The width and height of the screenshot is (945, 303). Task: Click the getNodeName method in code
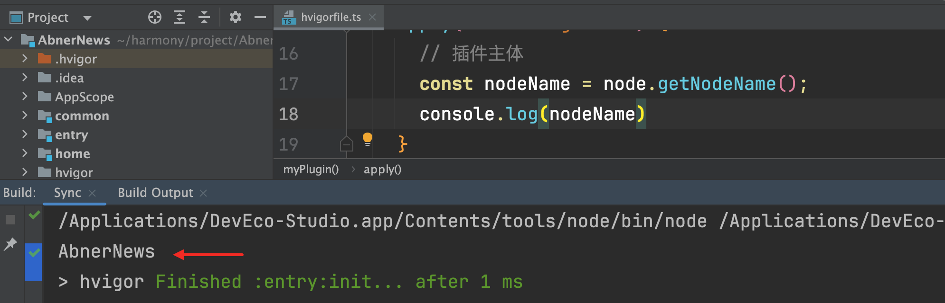[717, 84]
